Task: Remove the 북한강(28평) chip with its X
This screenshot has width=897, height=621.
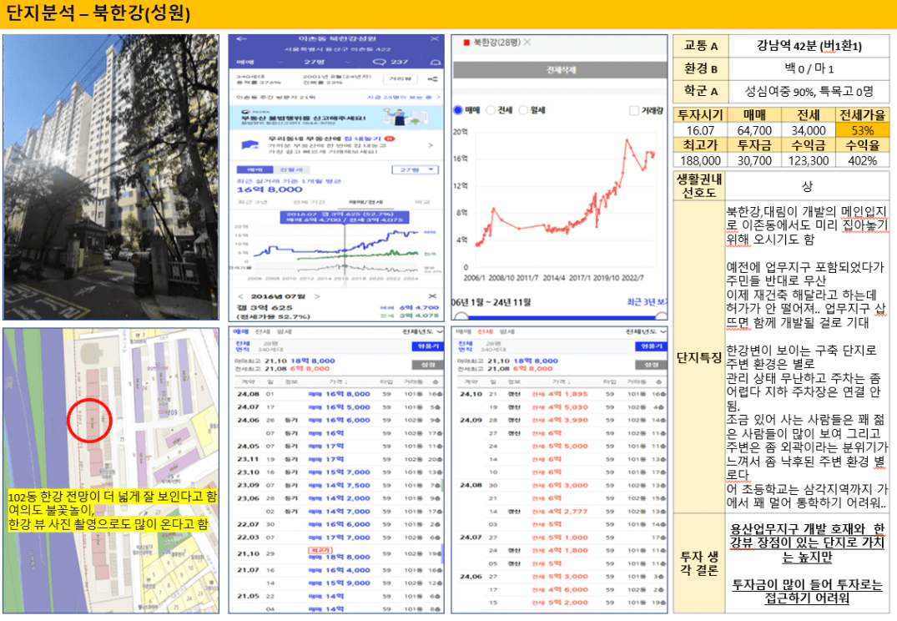Action: 527,42
